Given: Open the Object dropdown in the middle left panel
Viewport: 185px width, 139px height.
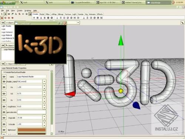Looking at the screenshot, I should 10,46.
